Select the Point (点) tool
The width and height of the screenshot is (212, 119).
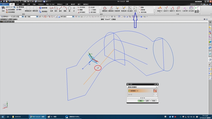coord(74,9)
